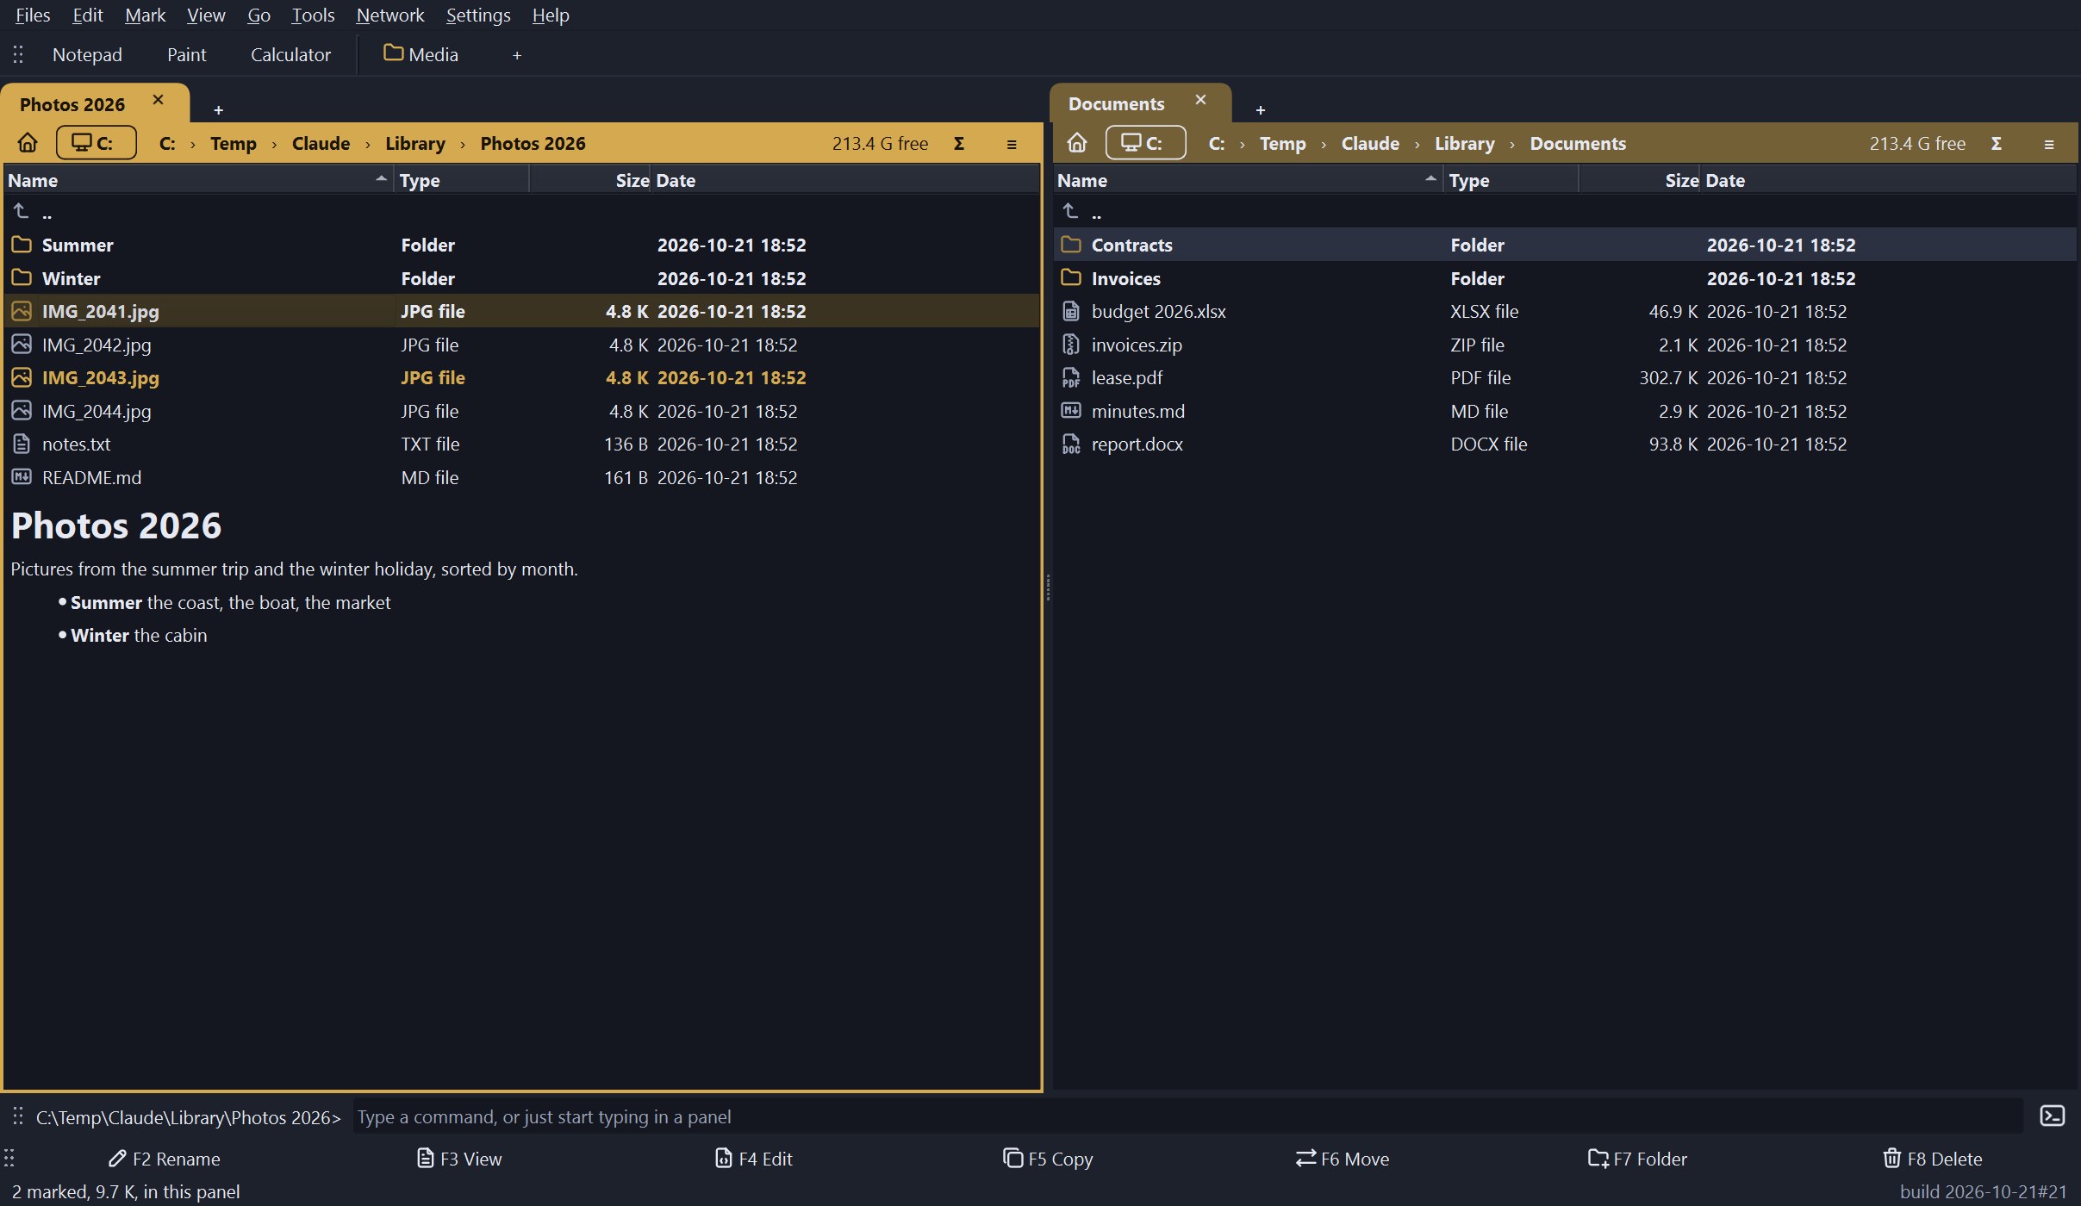Add new tab in right panel
The width and height of the screenshot is (2081, 1206).
point(1260,110)
